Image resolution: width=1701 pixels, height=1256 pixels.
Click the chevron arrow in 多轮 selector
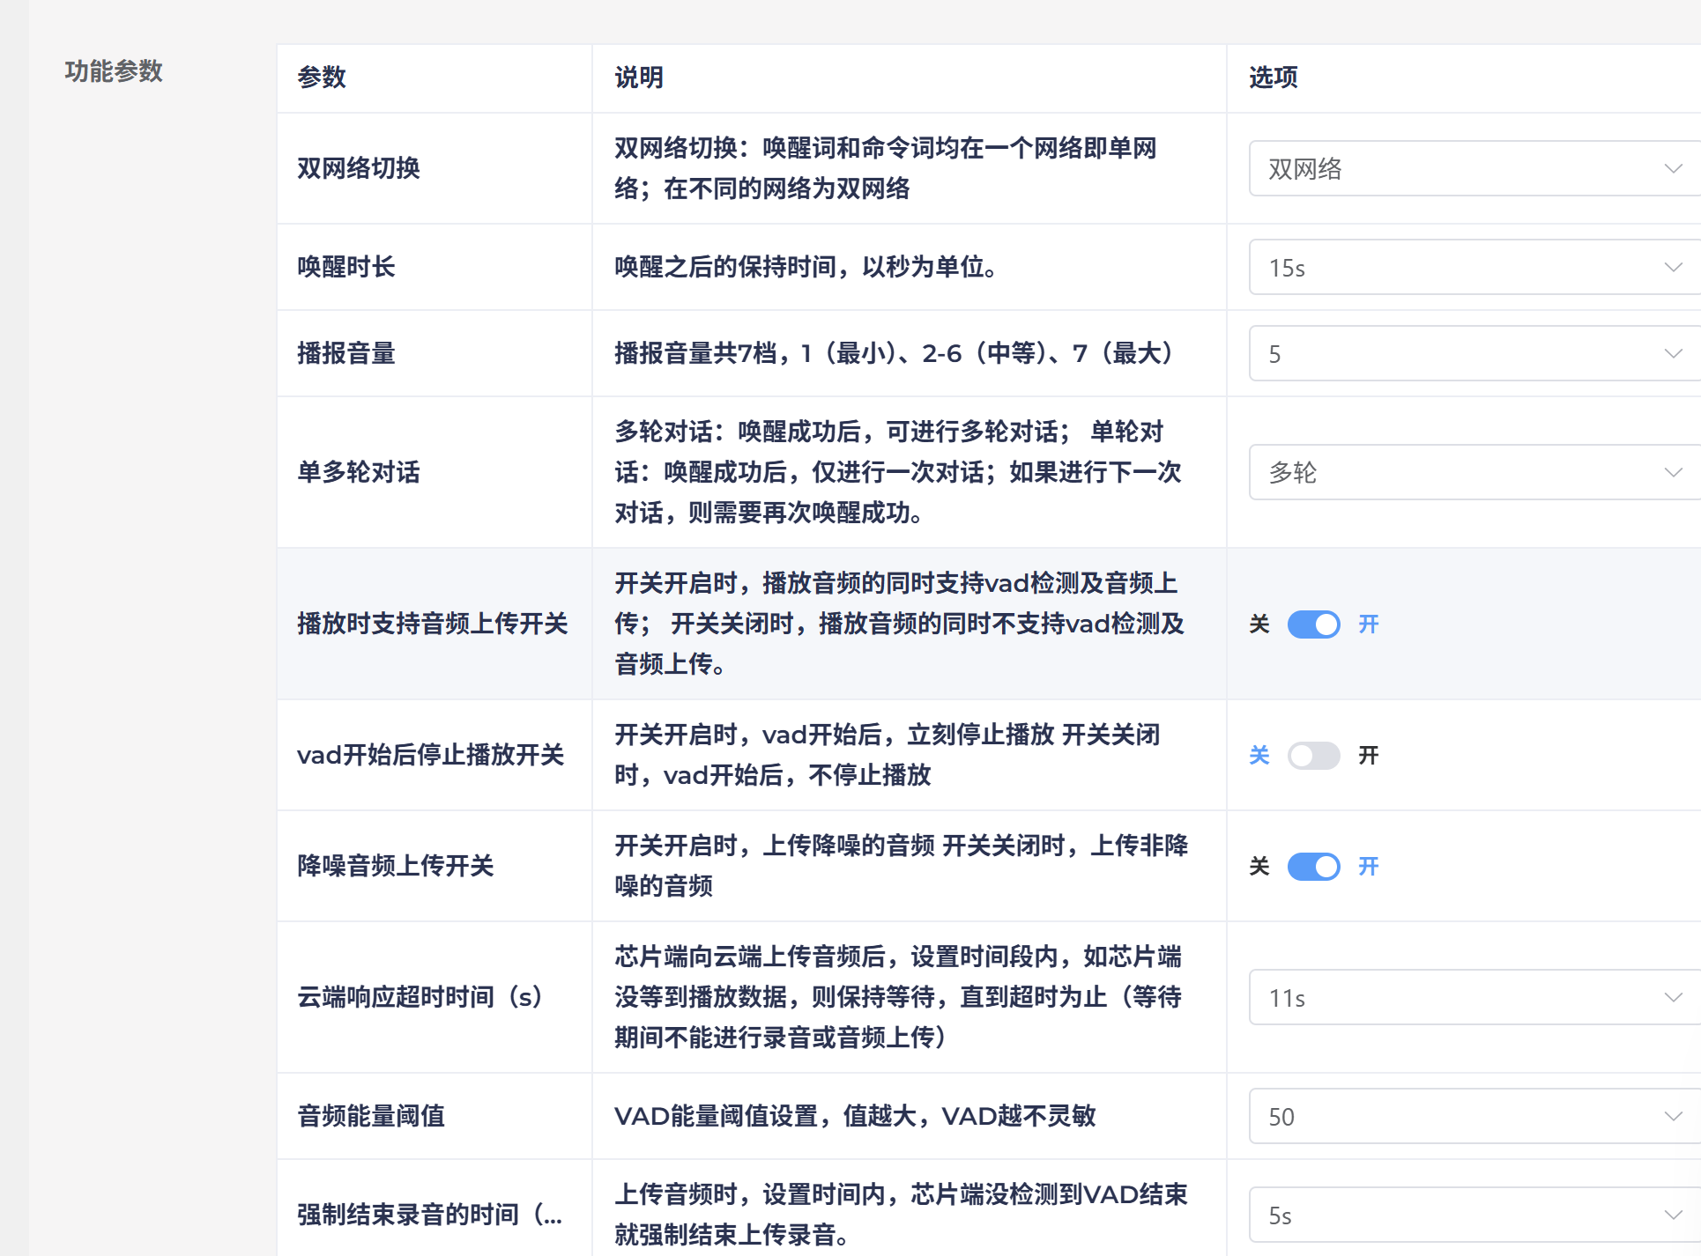click(1673, 472)
